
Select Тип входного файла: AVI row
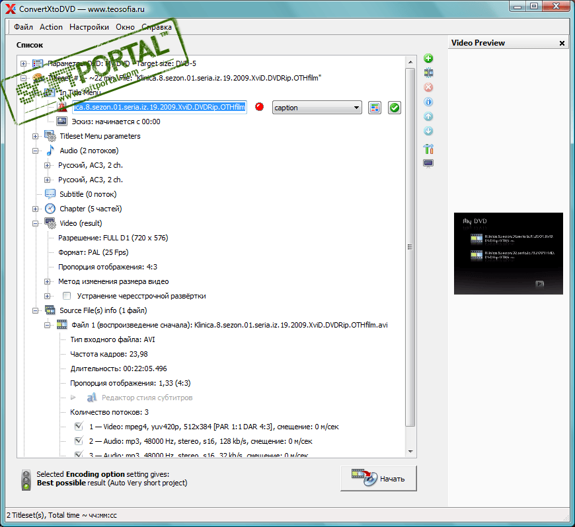112,339
